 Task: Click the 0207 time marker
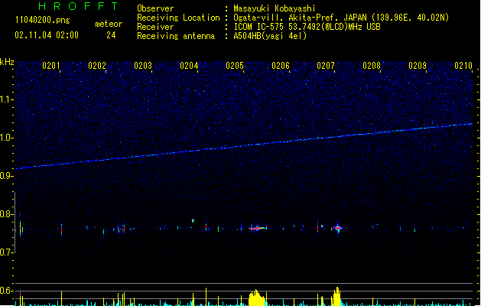[326, 66]
